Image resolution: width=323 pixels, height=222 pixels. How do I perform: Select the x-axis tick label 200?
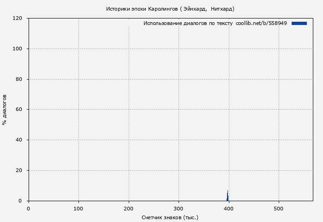point(129,209)
